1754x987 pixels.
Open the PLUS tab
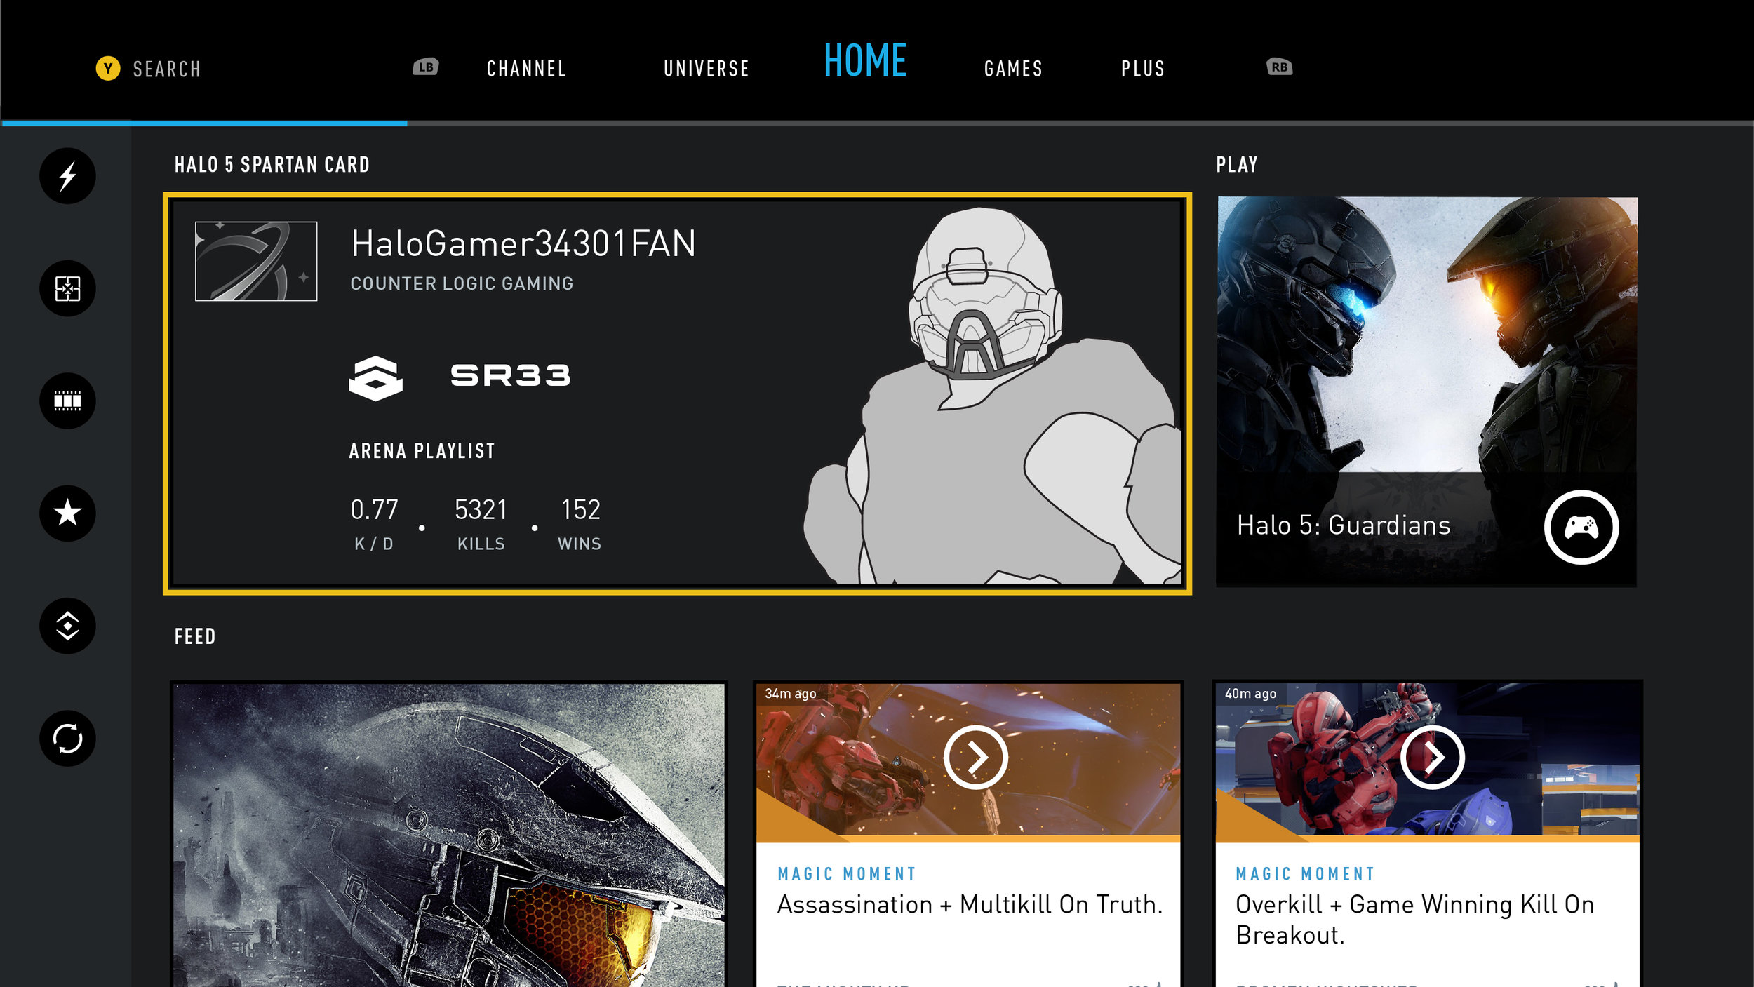[x=1143, y=69]
